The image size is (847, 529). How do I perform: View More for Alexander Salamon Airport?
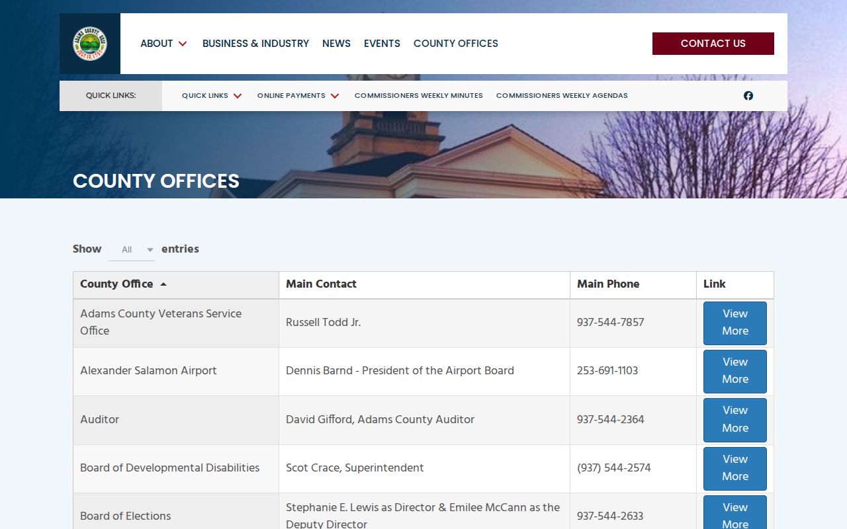[735, 371]
